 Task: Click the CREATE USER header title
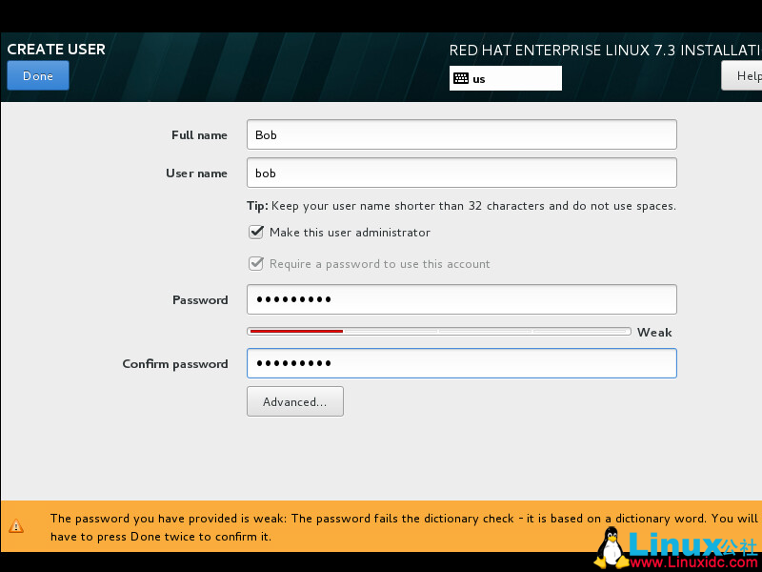click(56, 49)
